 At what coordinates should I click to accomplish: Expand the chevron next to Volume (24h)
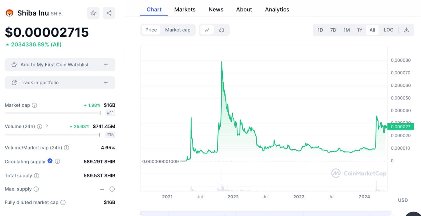click(47, 126)
